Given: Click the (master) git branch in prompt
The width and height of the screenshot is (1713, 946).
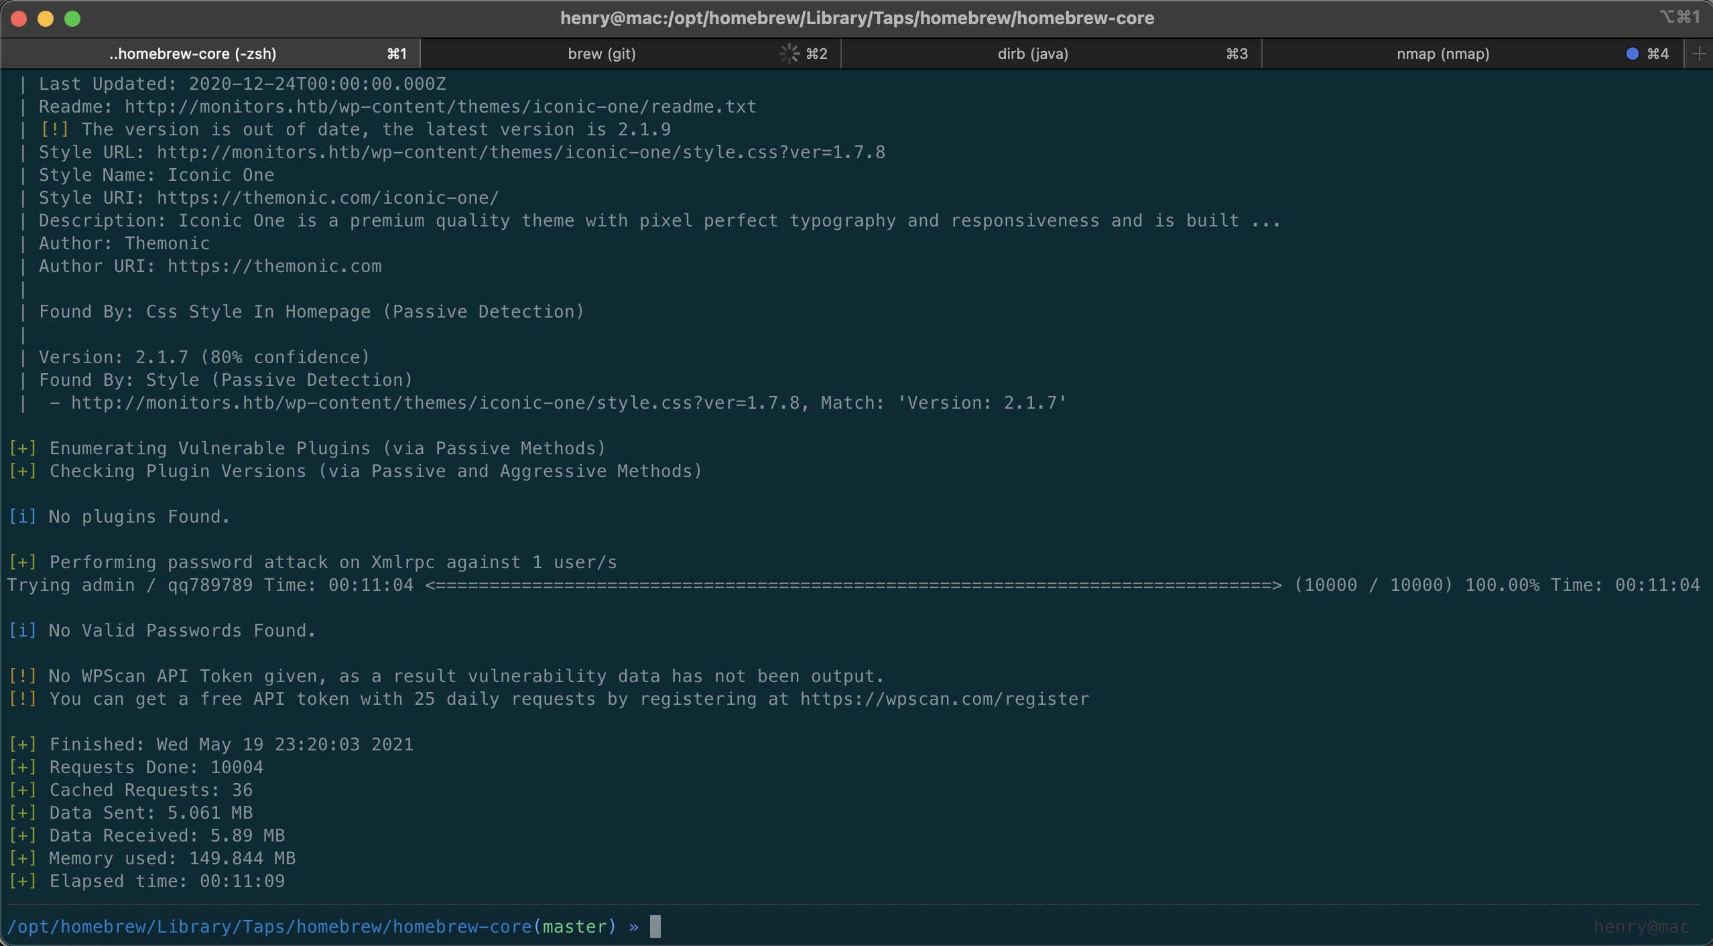Looking at the screenshot, I should pos(574,927).
